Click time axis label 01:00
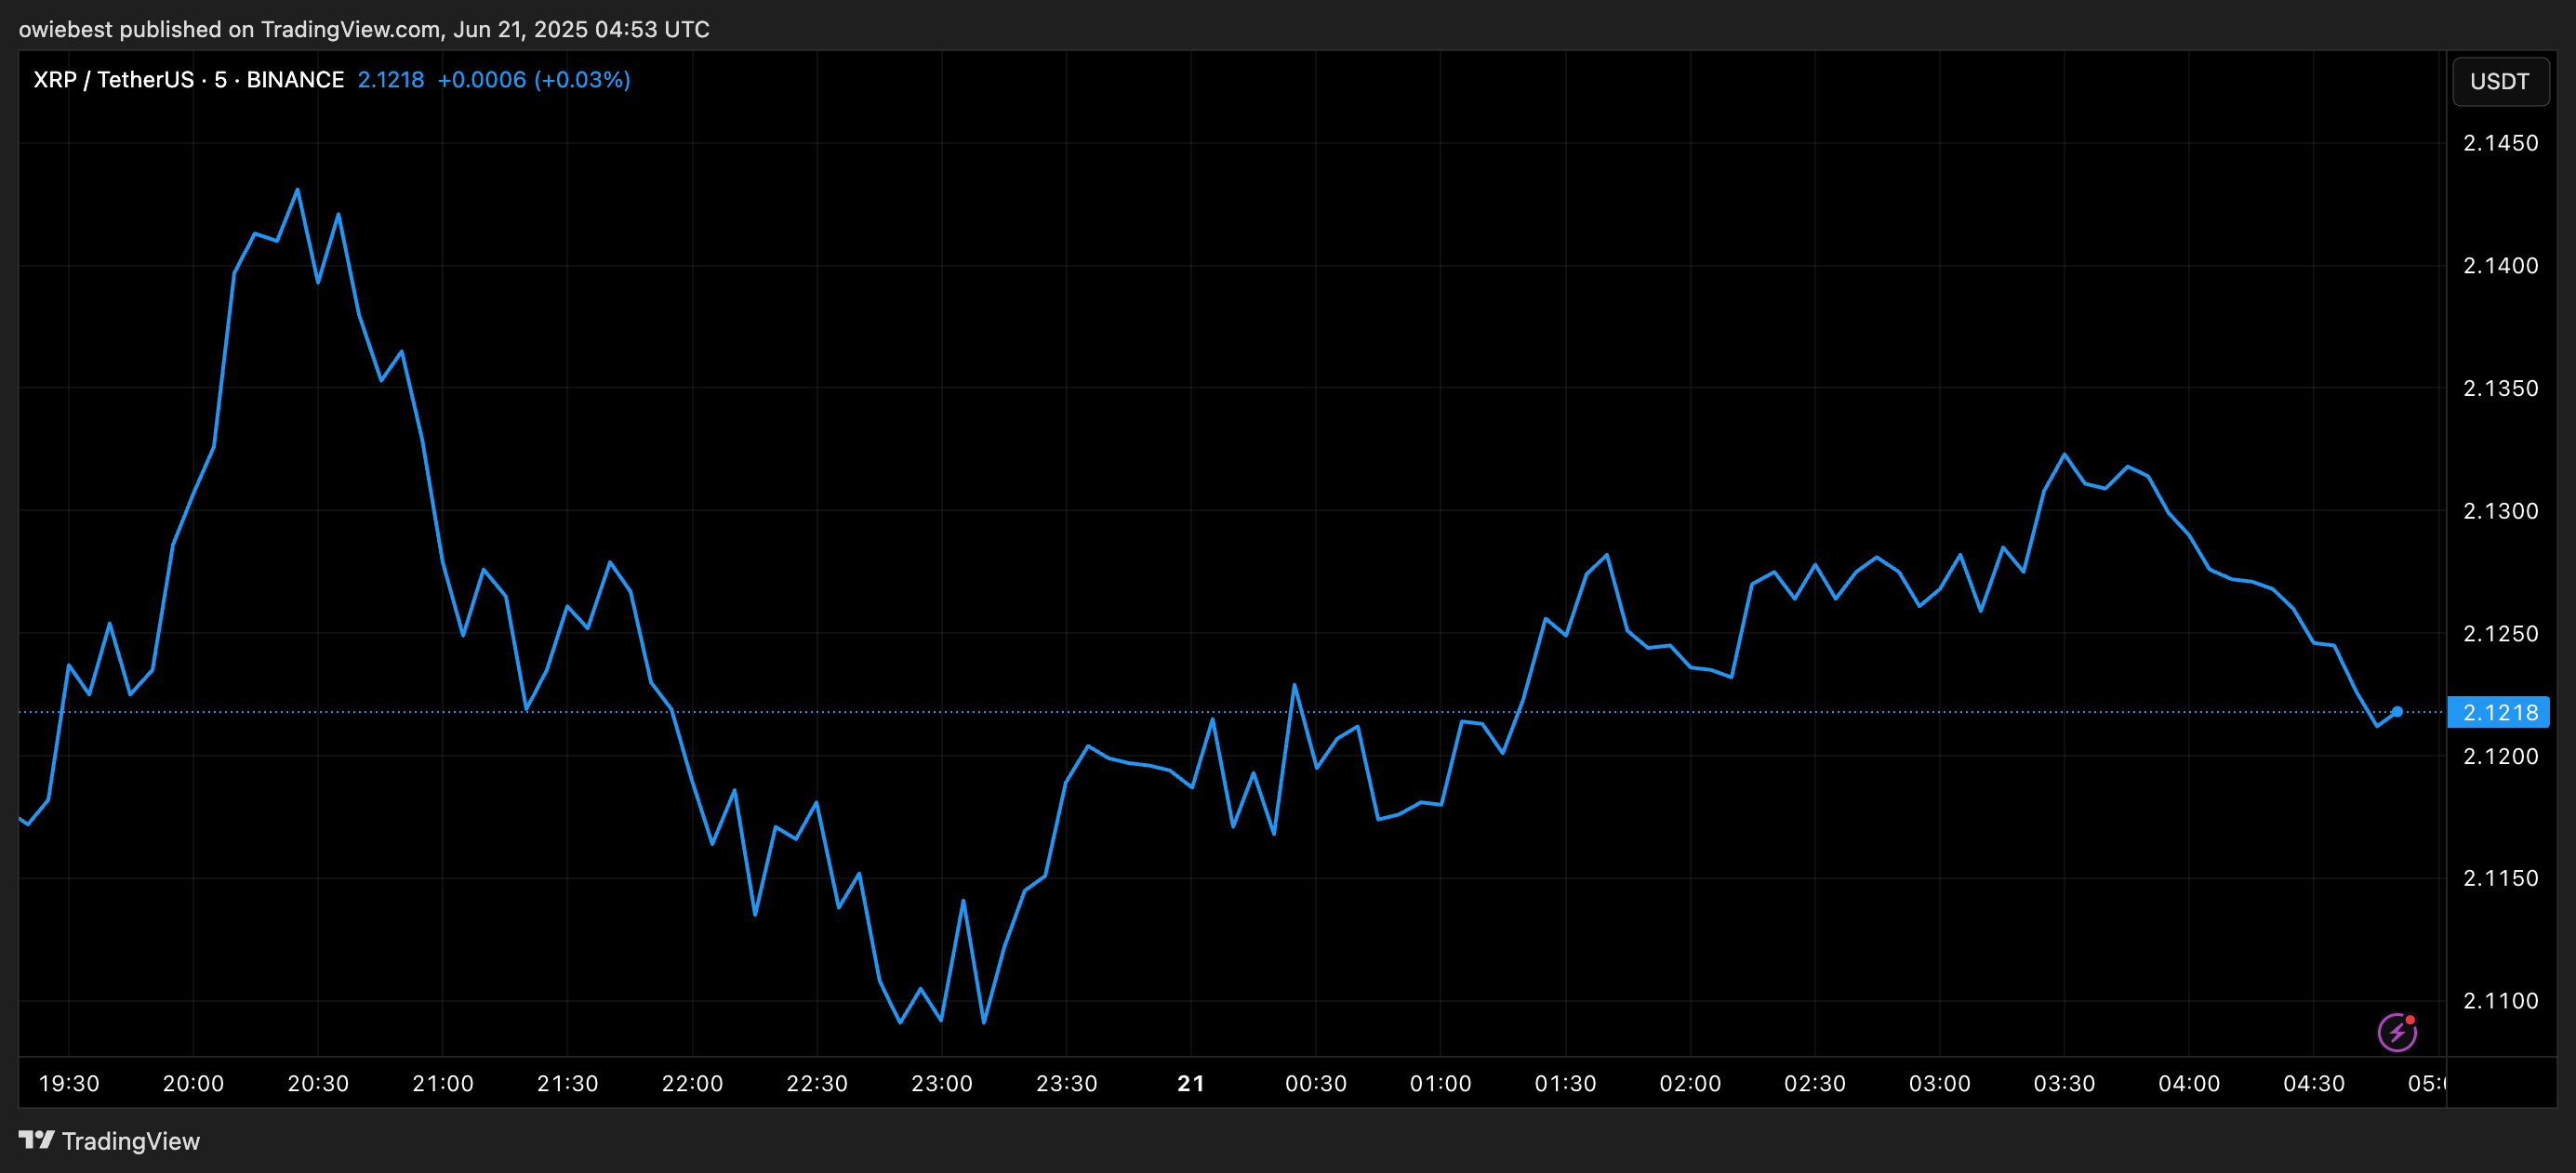This screenshot has width=2576, height=1173. (1441, 1084)
